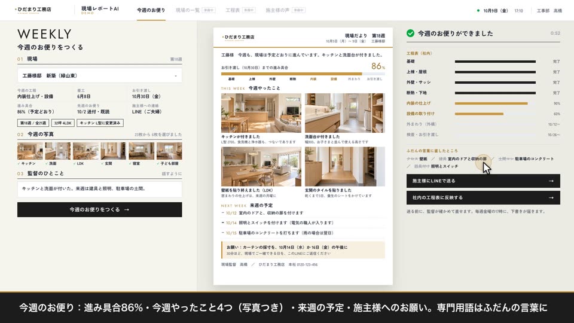Image resolution: width=574 pixels, height=323 pixels.
Task: Click the 話すように hint label
Action: point(172,174)
